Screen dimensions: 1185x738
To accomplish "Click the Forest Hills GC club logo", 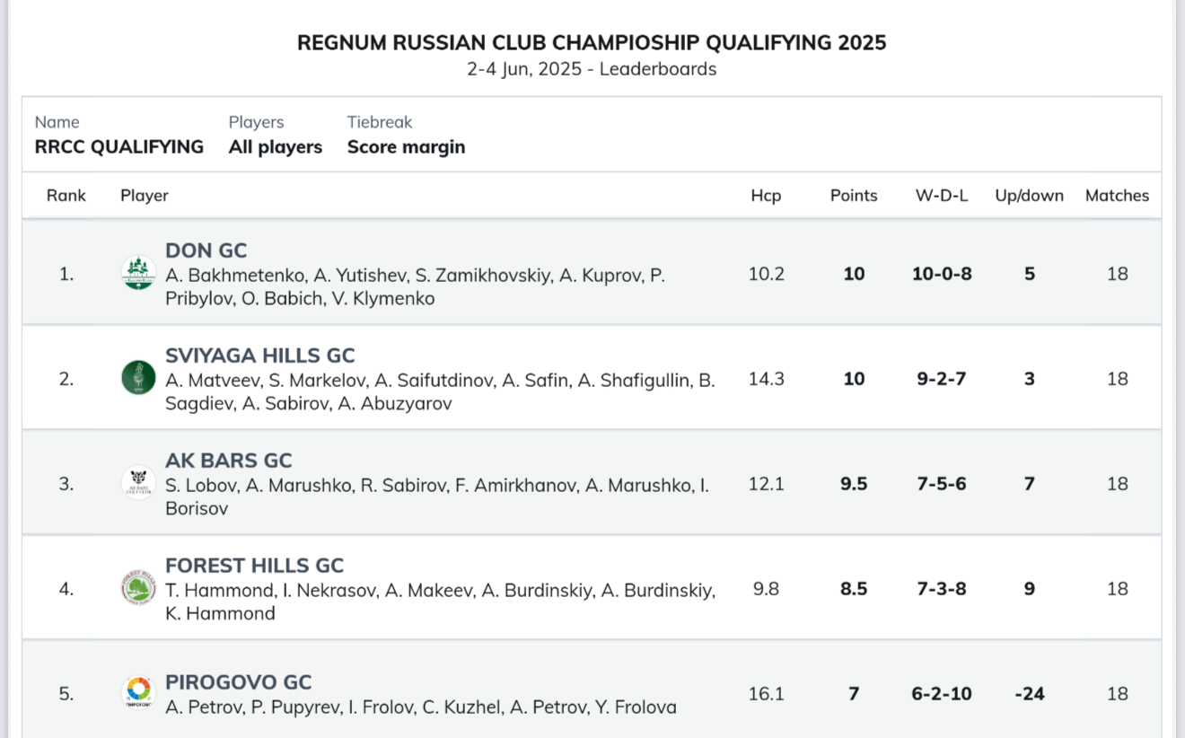I will click(x=138, y=588).
